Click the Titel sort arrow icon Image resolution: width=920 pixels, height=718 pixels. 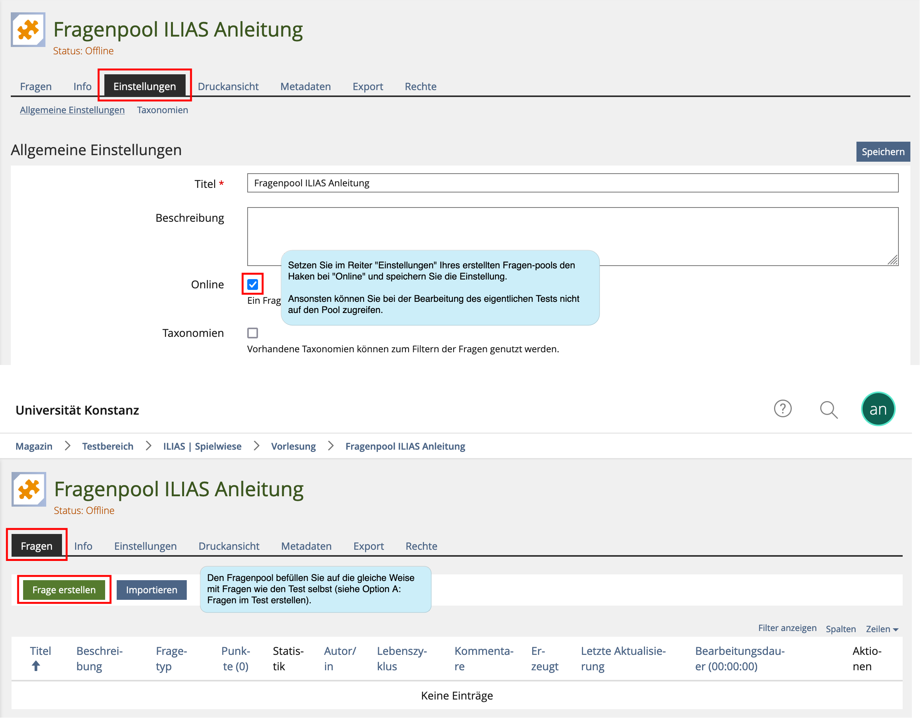point(36,666)
